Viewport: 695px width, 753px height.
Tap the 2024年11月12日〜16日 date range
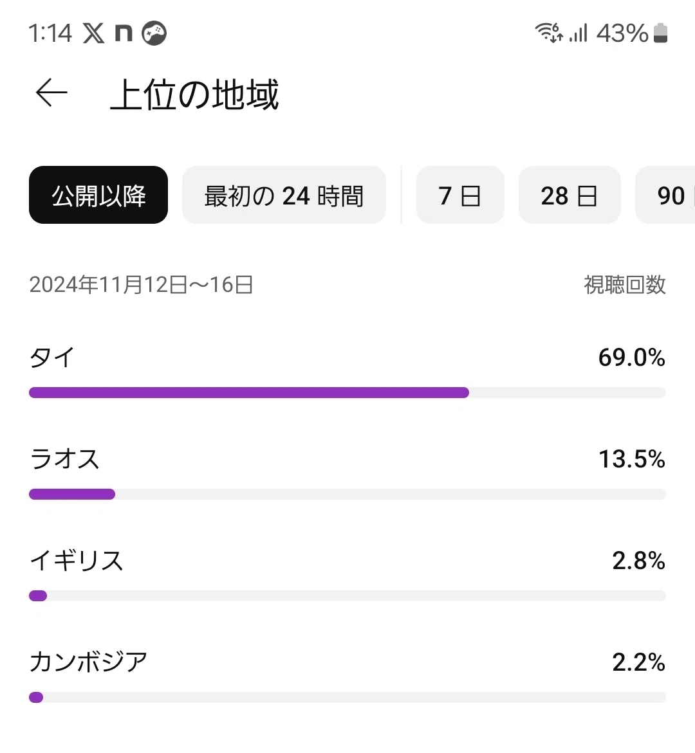pos(142,285)
